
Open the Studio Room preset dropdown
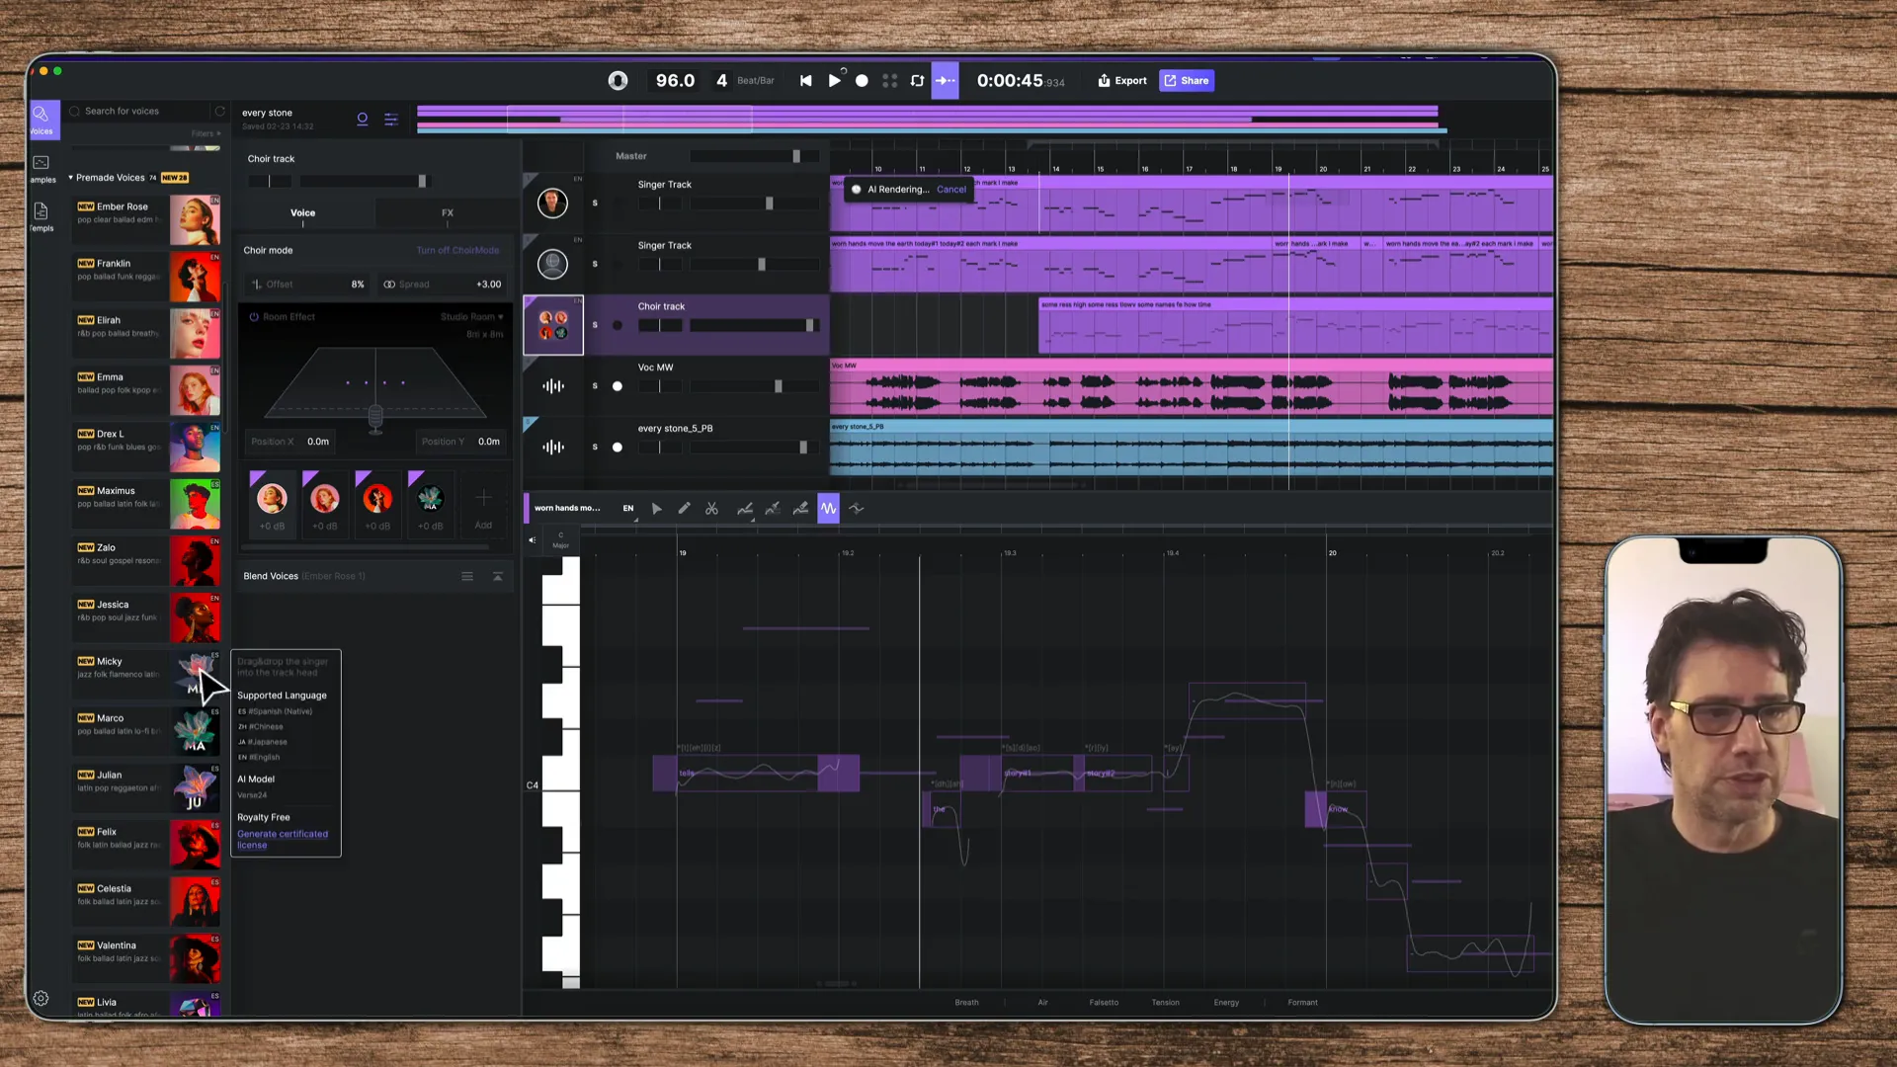[472, 317]
